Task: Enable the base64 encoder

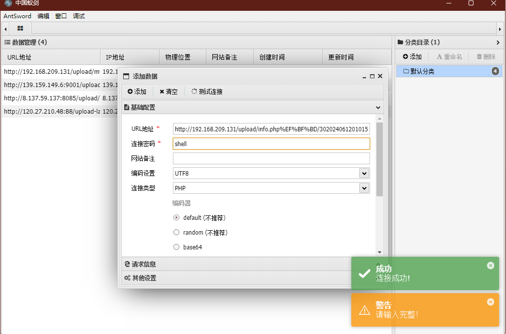Action: (x=176, y=247)
